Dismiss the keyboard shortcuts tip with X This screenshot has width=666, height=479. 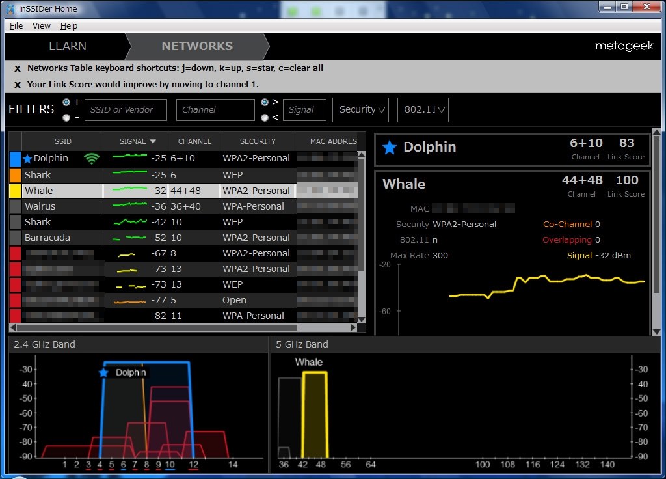(x=18, y=68)
